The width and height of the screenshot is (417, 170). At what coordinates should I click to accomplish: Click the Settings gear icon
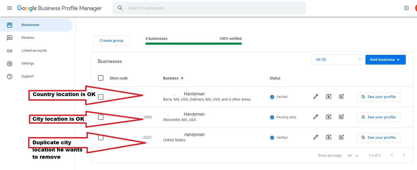(10, 63)
